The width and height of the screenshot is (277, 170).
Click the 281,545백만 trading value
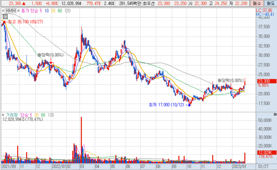[130, 3]
